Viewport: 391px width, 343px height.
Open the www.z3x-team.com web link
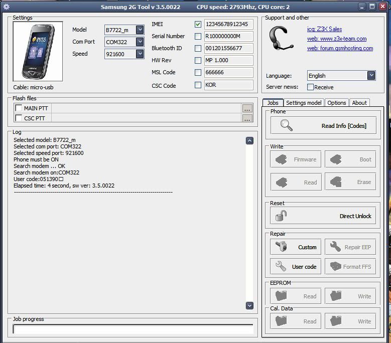click(x=336, y=39)
